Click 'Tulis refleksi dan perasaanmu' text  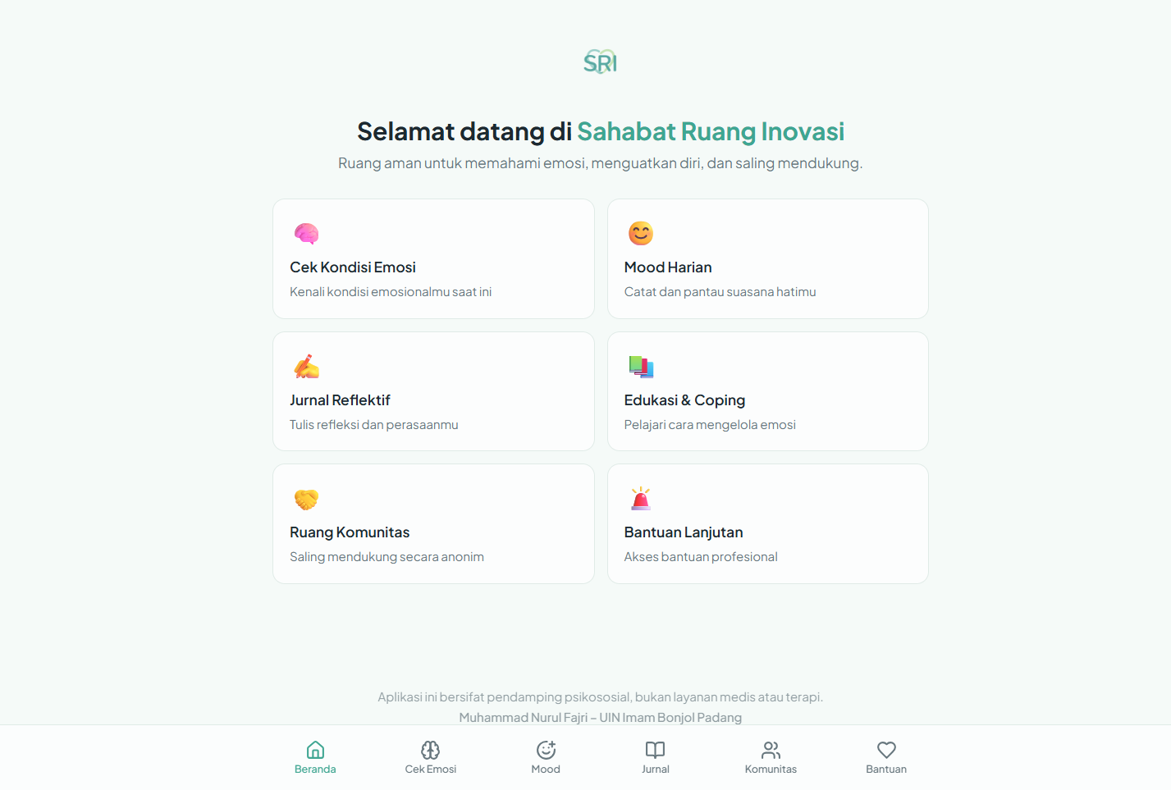[x=374, y=425]
